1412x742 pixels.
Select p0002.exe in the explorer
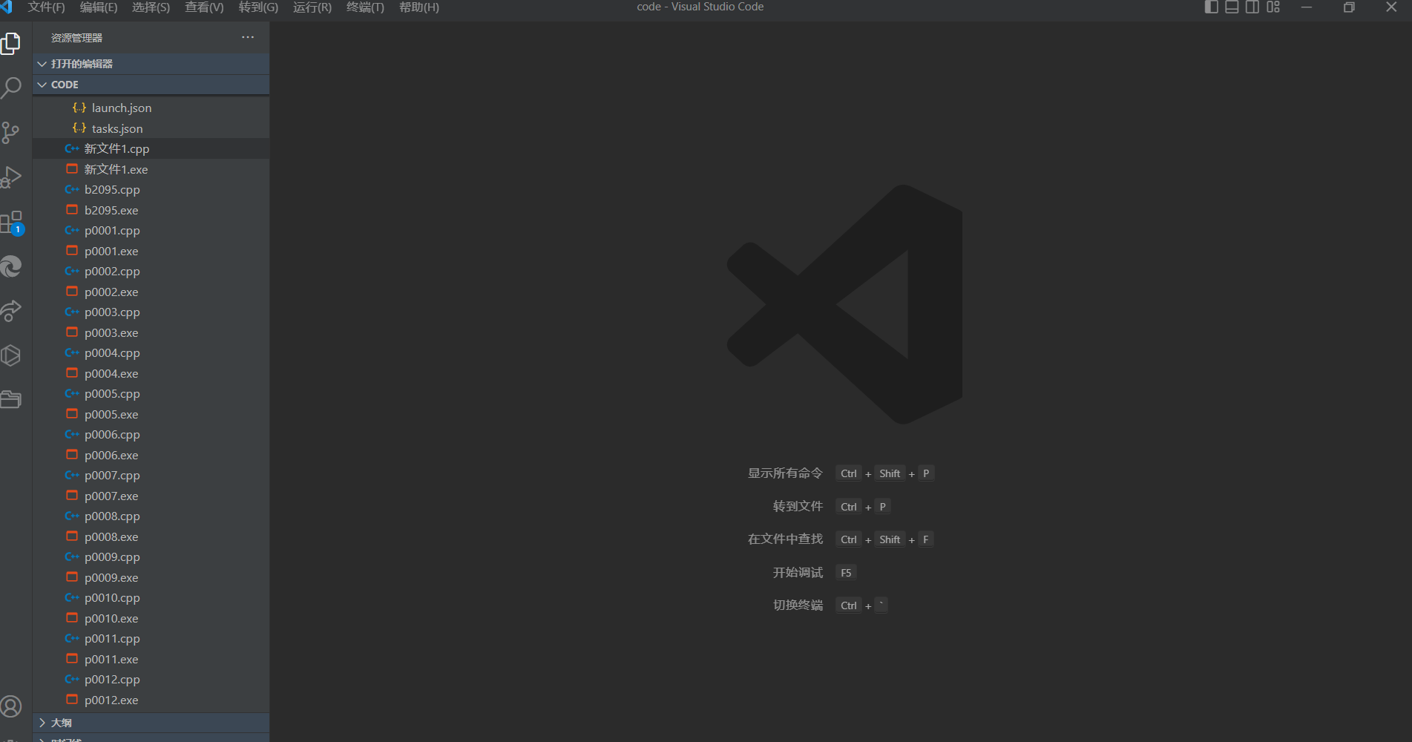pos(151,292)
